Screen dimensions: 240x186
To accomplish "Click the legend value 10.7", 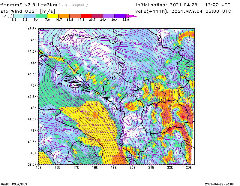I will 58,20.
